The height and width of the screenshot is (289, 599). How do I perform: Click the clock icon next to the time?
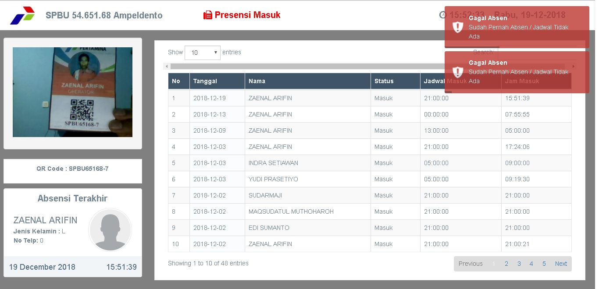tap(442, 15)
